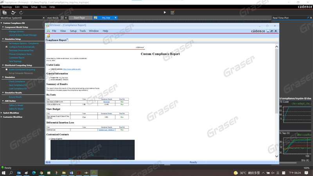The height and width of the screenshot is (176, 313).
Task: Click Customize Report link
Action: click(16, 57)
